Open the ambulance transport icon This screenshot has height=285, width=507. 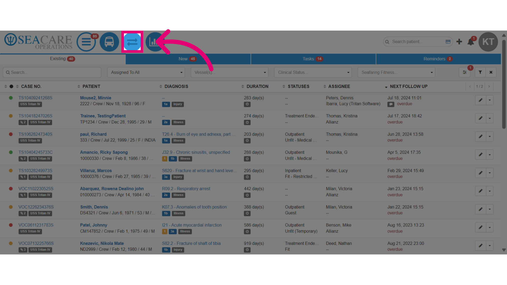coord(109,42)
